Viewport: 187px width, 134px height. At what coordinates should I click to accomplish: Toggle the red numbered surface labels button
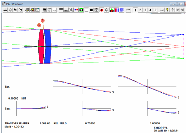(101, 10)
